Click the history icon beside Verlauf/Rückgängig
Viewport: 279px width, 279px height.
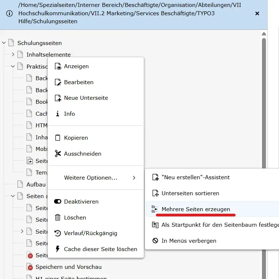point(58,233)
